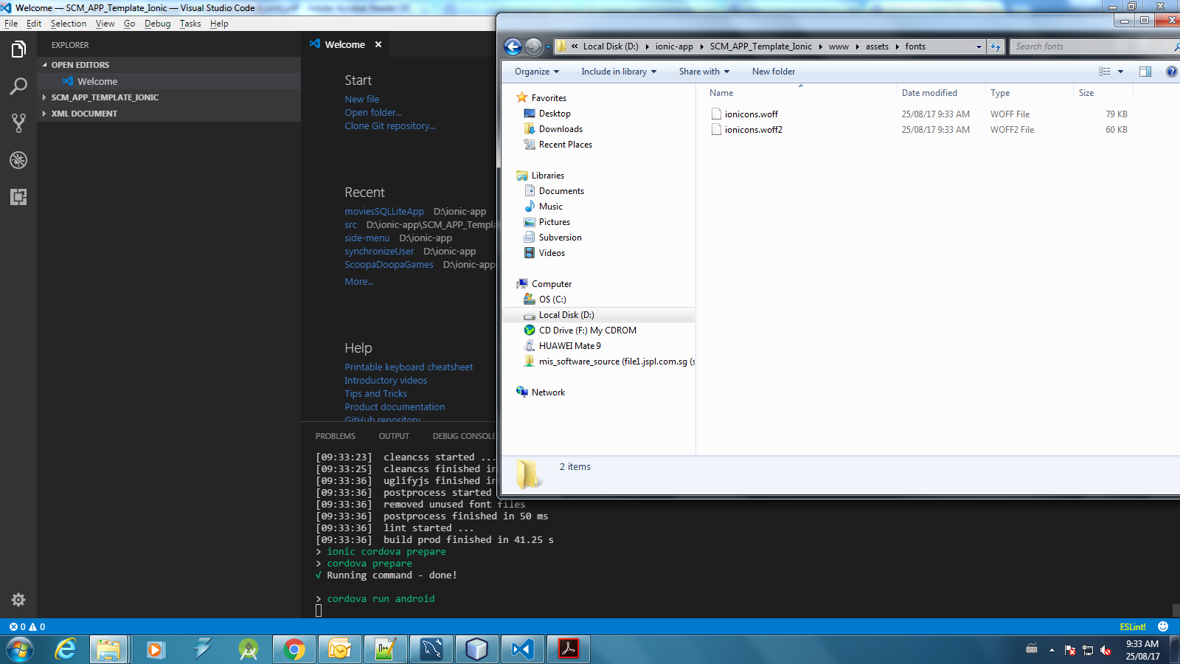Click the muted volume icon in system tray
The height and width of the screenshot is (664, 1180).
click(1106, 650)
